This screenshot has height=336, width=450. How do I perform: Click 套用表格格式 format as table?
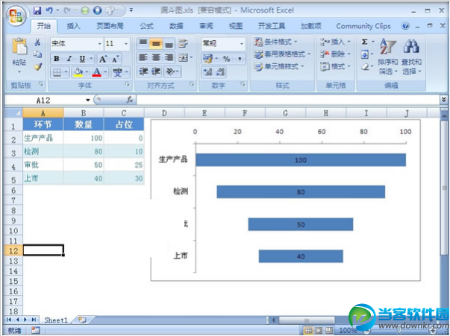[x=282, y=54]
